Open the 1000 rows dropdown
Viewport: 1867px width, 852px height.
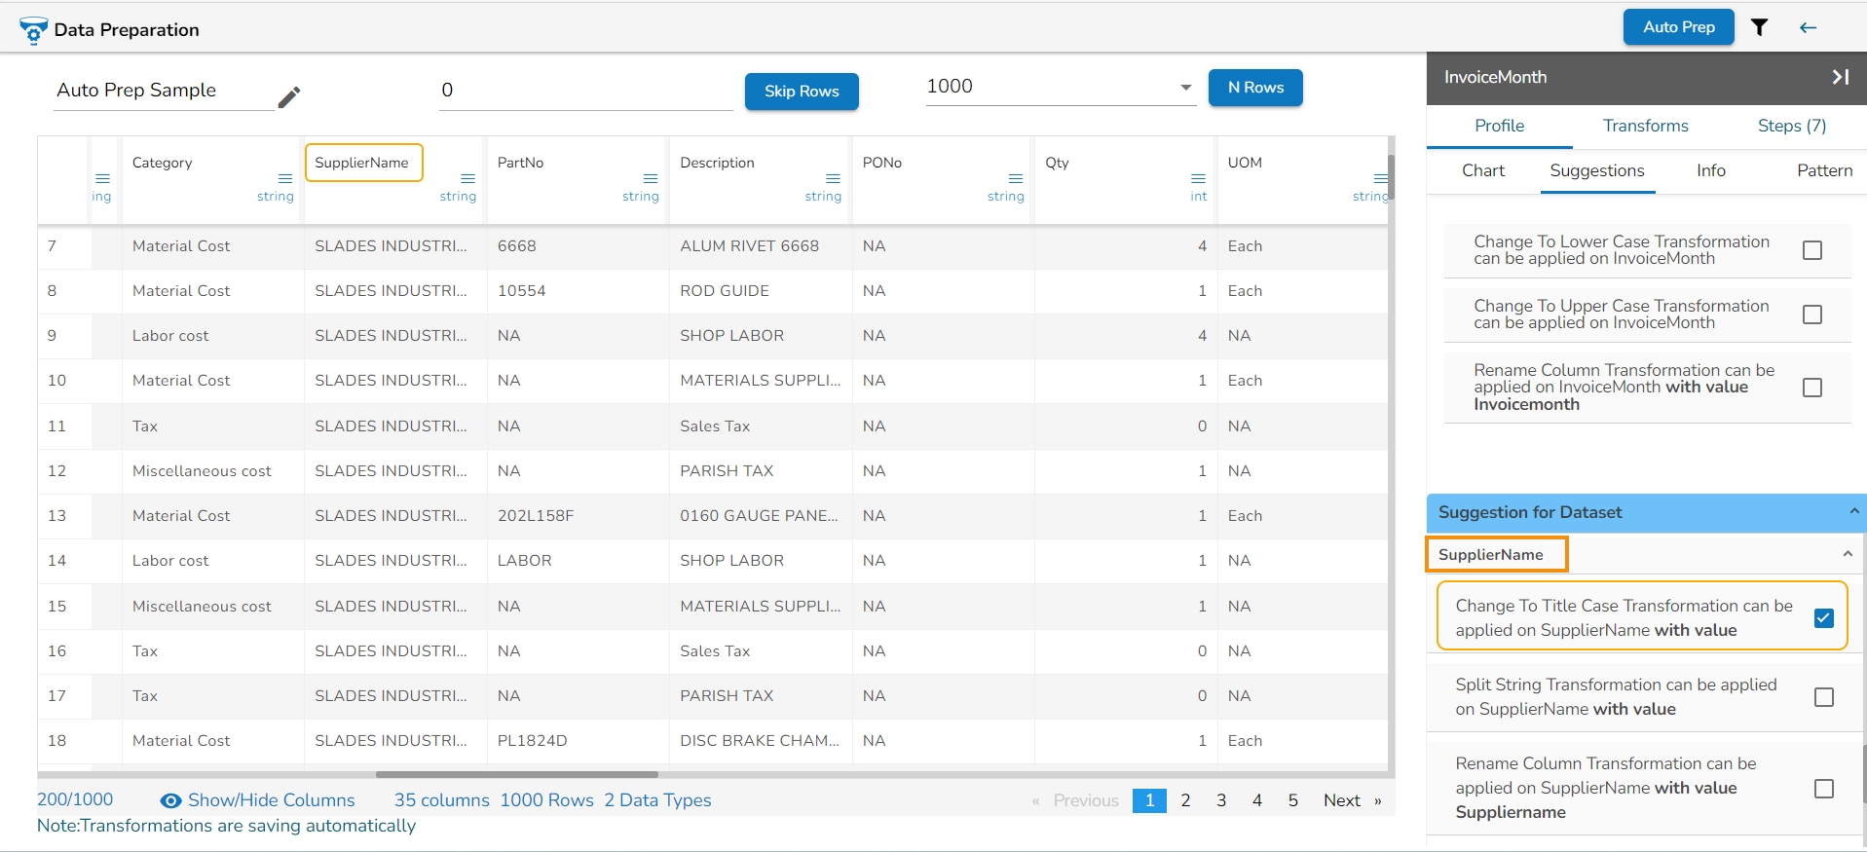(1185, 88)
